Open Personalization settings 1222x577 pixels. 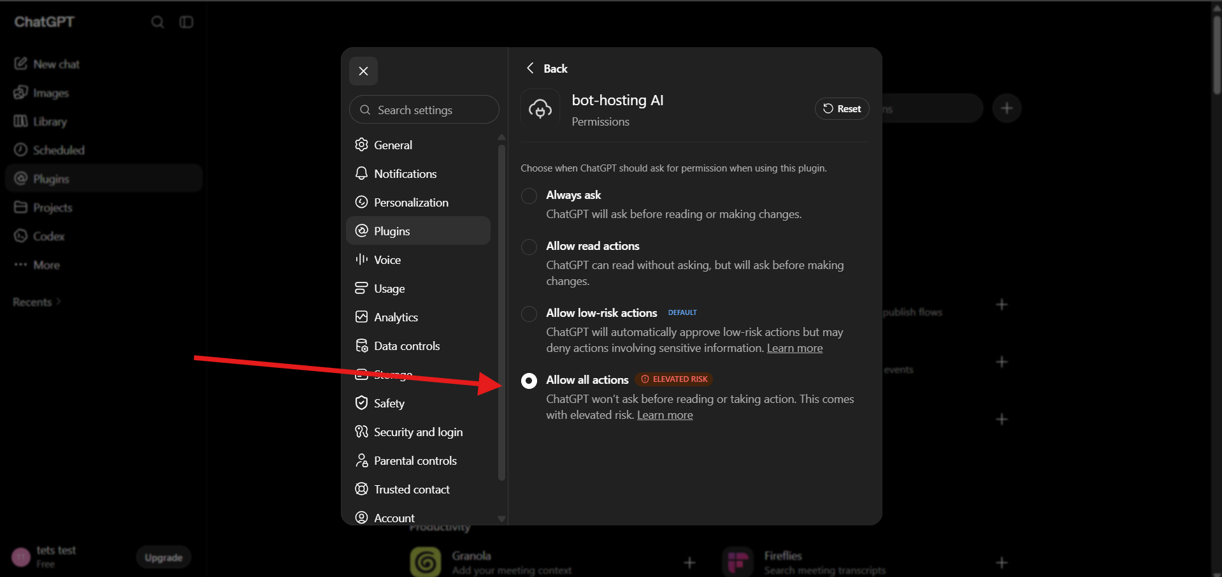[x=418, y=202]
